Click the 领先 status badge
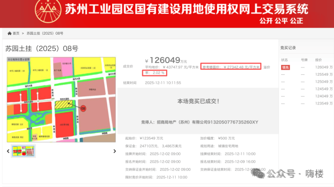 [x=285, y=67]
